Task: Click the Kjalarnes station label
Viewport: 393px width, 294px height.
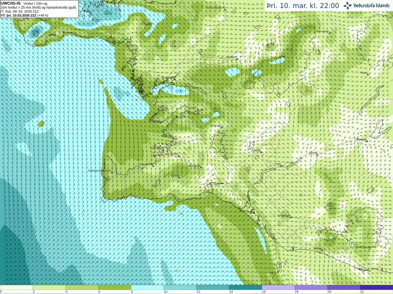Action: [x=167, y=136]
